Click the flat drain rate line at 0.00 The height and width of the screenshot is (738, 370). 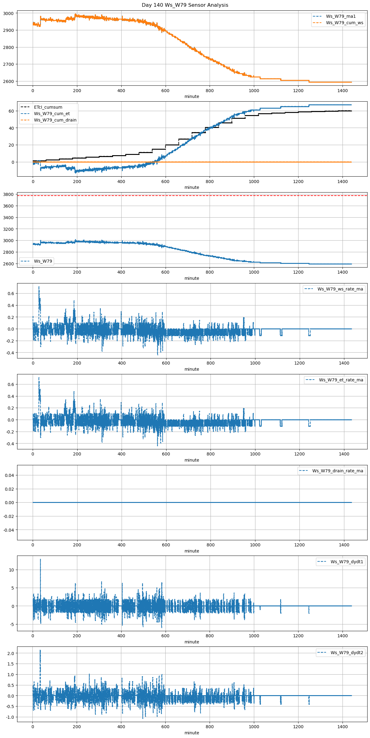click(x=192, y=502)
